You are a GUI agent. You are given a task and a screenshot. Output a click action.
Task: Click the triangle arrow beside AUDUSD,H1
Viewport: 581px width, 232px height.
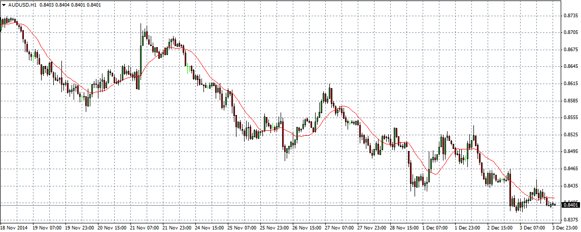pyautogui.click(x=4, y=5)
